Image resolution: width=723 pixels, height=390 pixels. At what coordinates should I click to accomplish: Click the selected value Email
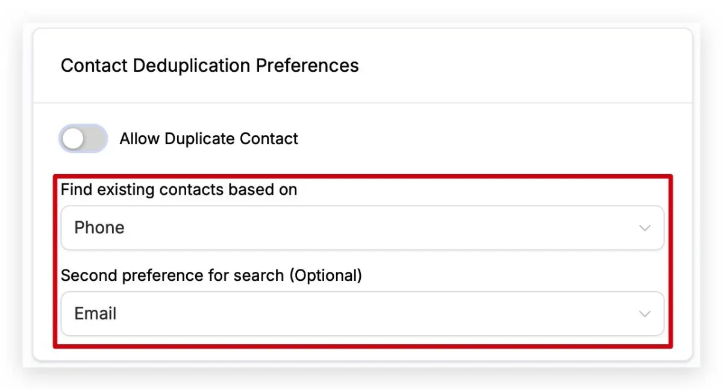pyautogui.click(x=95, y=314)
